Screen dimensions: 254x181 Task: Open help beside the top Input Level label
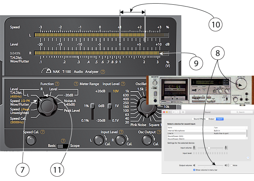click(x=123, y=84)
